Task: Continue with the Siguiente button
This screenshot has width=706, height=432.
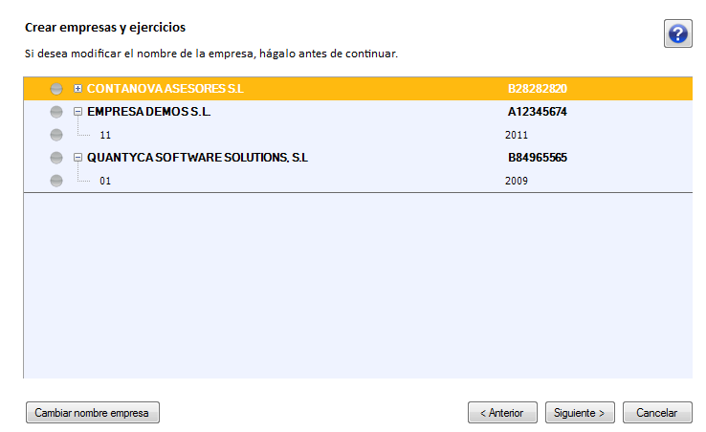Action: click(580, 413)
